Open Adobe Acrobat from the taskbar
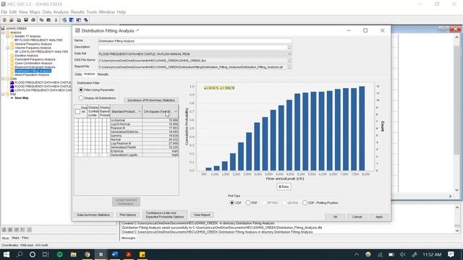The height and width of the screenshot is (260, 463). click(129, 254)
